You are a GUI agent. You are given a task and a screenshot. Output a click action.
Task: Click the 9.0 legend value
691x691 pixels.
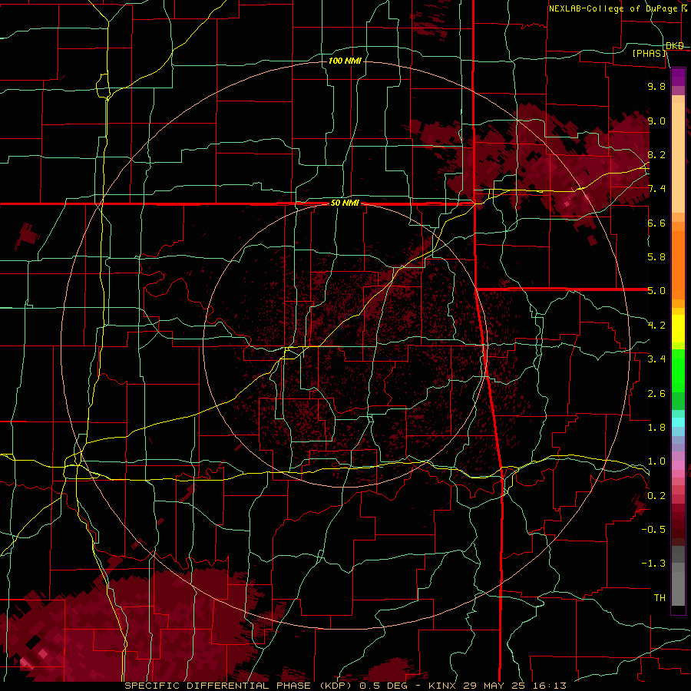[x=656, y=121]
